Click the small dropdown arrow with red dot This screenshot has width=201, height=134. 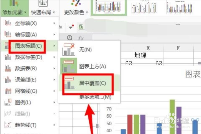point(71,27)
